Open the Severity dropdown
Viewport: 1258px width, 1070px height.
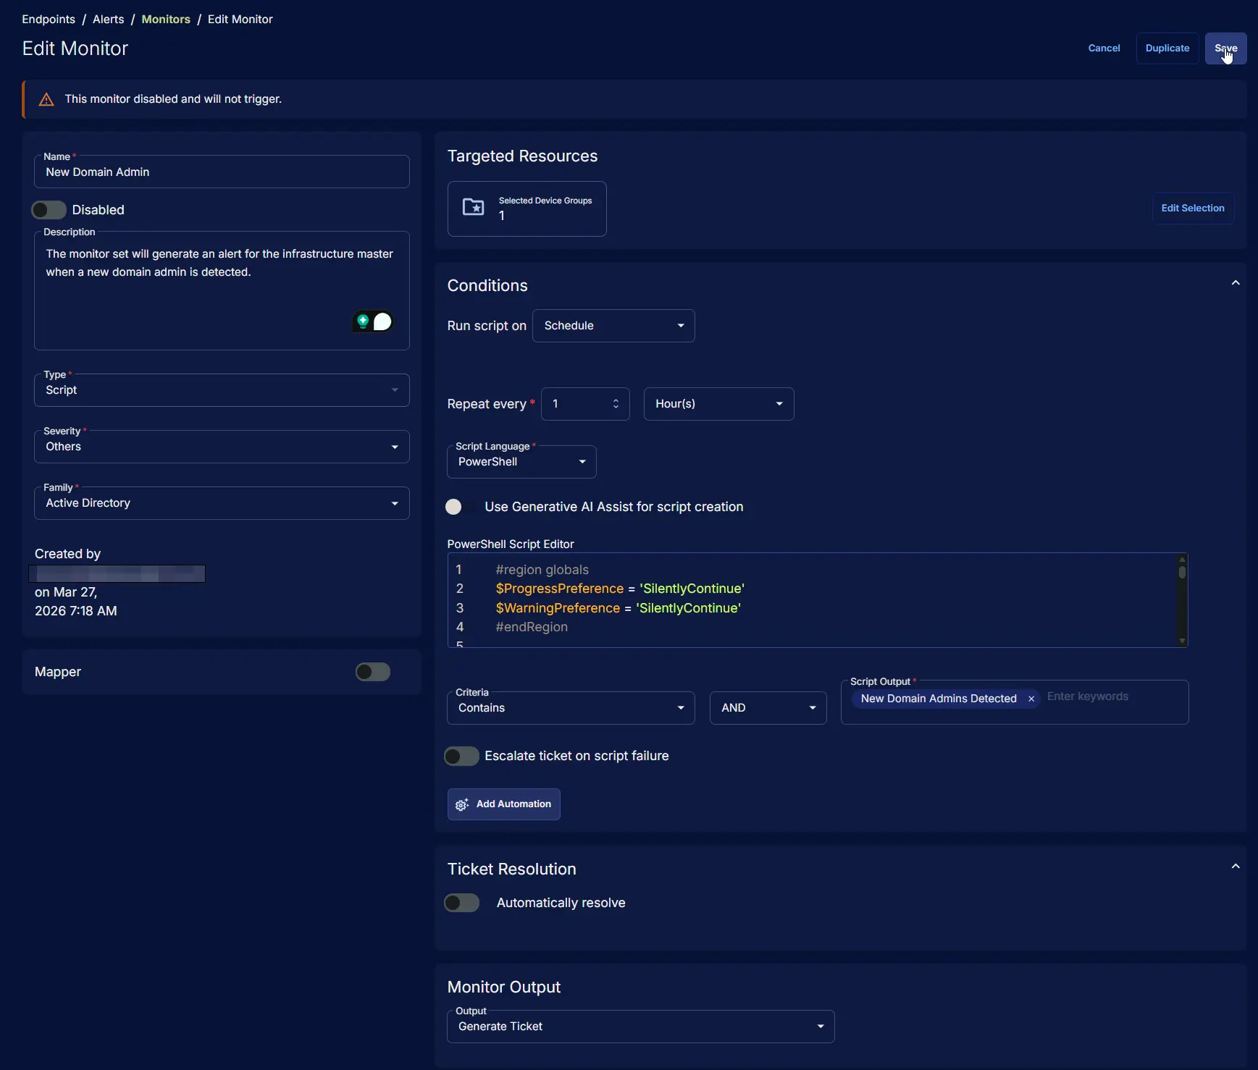tap(222, 447)
